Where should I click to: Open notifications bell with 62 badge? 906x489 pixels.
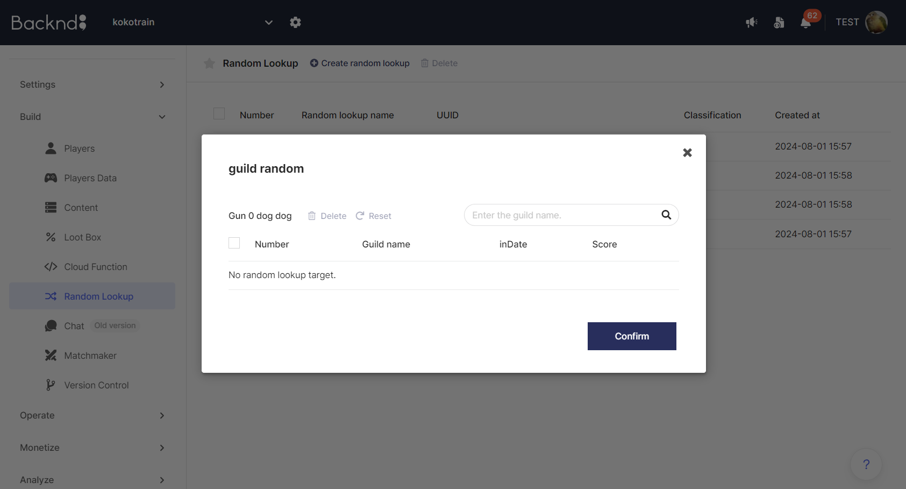(805, 23)
